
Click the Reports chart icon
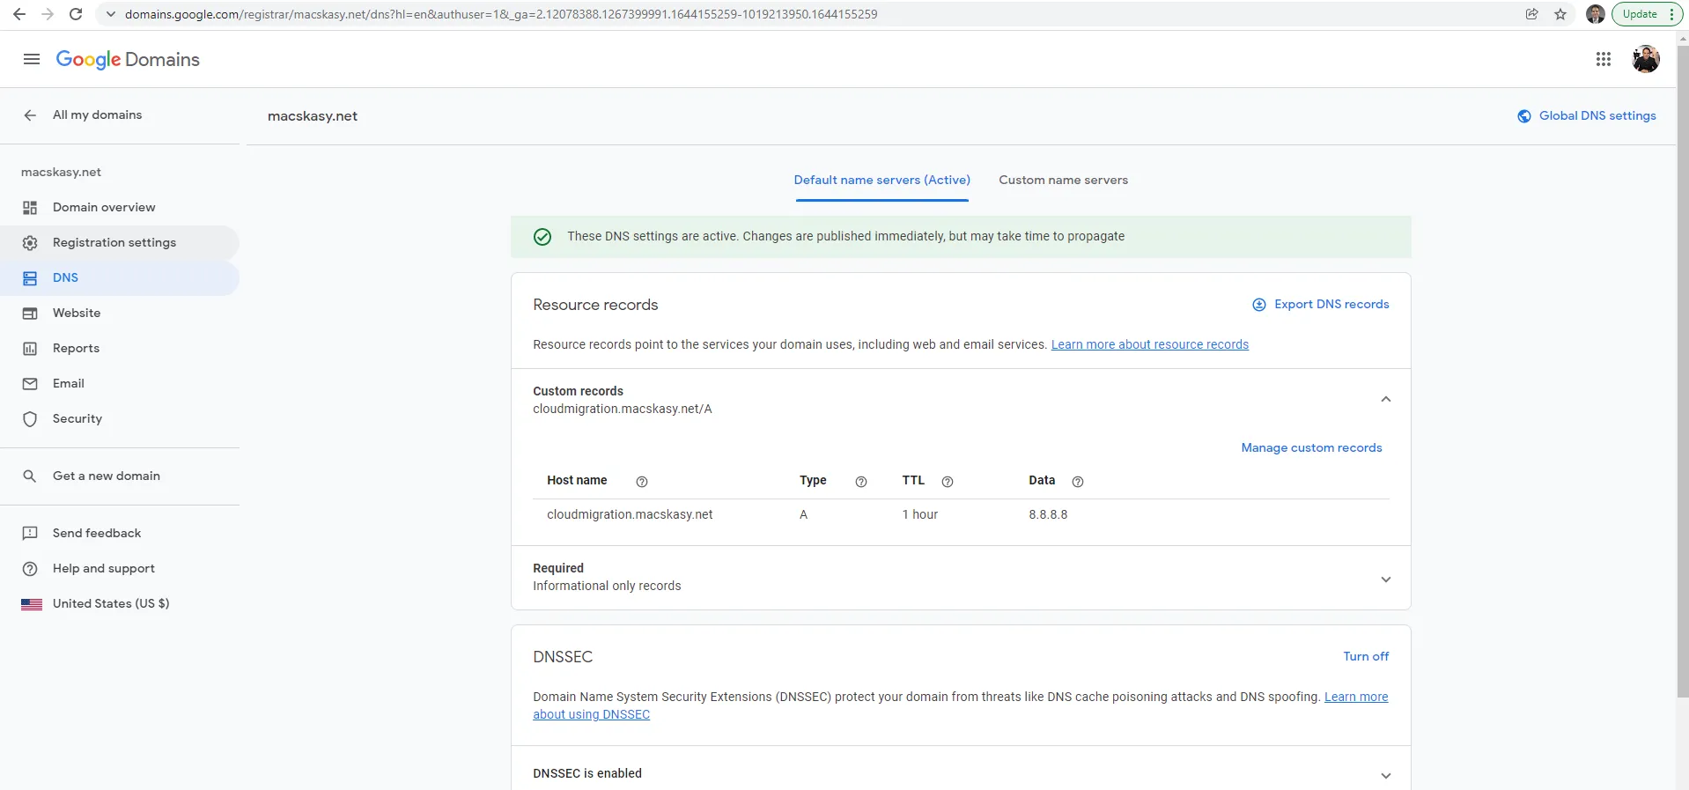click(30, 349)
